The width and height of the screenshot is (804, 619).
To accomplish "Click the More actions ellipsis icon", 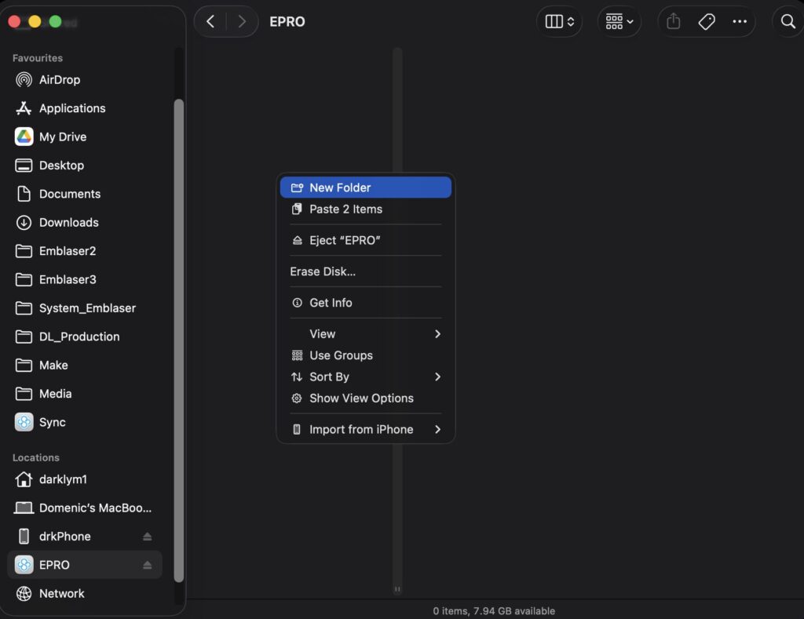I will [x=740, y=22].
